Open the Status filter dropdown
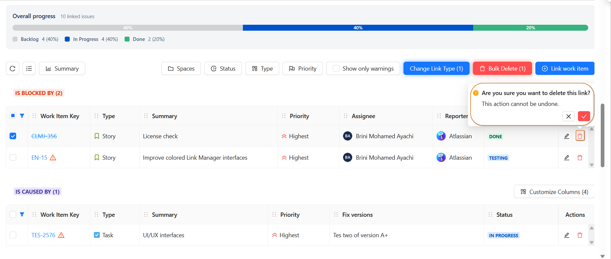 click(223, 69)
